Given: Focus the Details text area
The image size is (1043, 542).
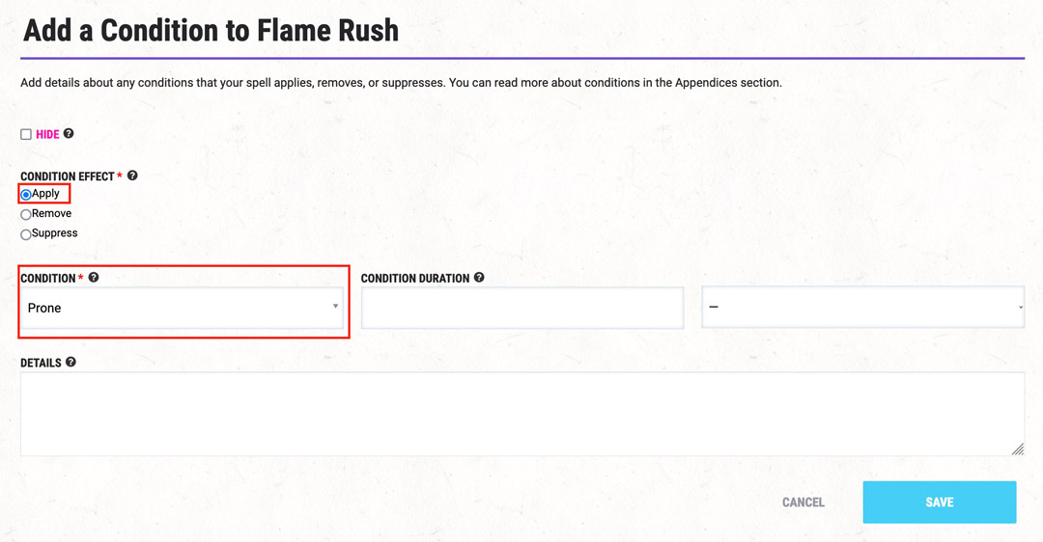Looking at the screenshot, I should 522,414.
